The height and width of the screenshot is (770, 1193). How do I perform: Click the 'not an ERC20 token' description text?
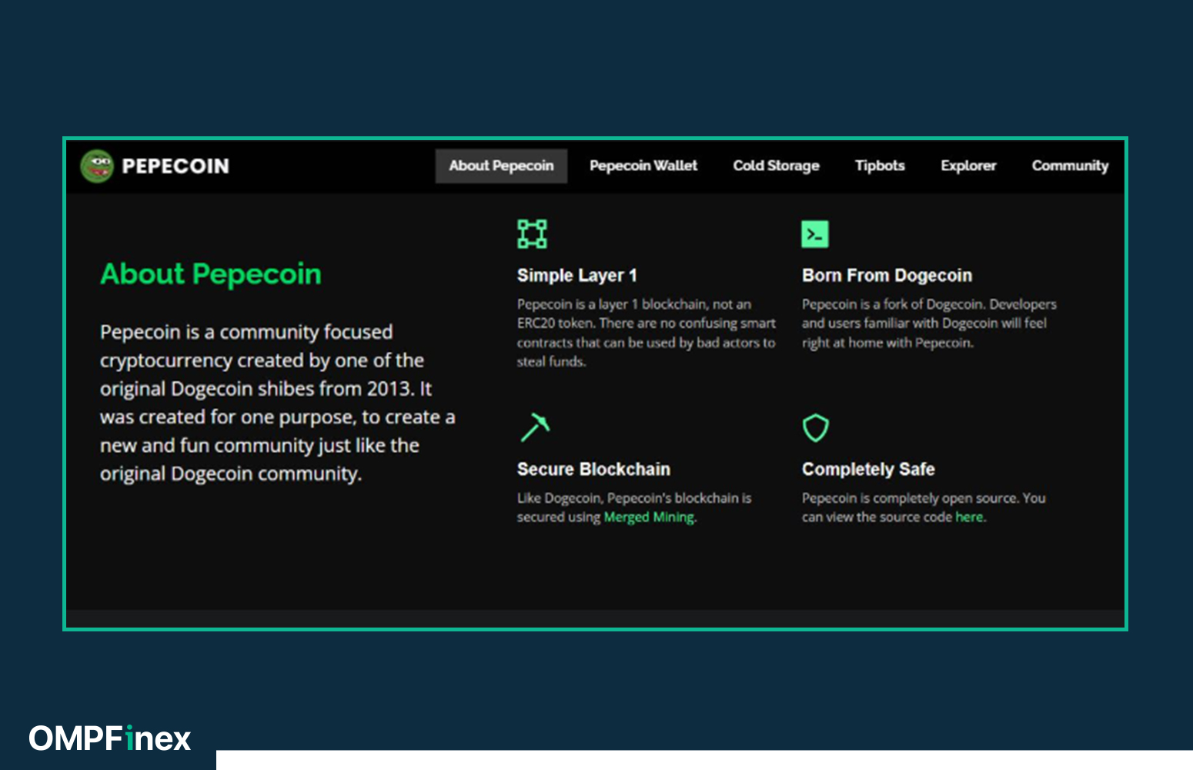pos(647,333)
